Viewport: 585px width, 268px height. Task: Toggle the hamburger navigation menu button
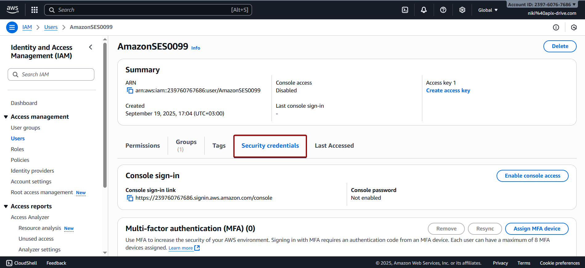[12, 27]
